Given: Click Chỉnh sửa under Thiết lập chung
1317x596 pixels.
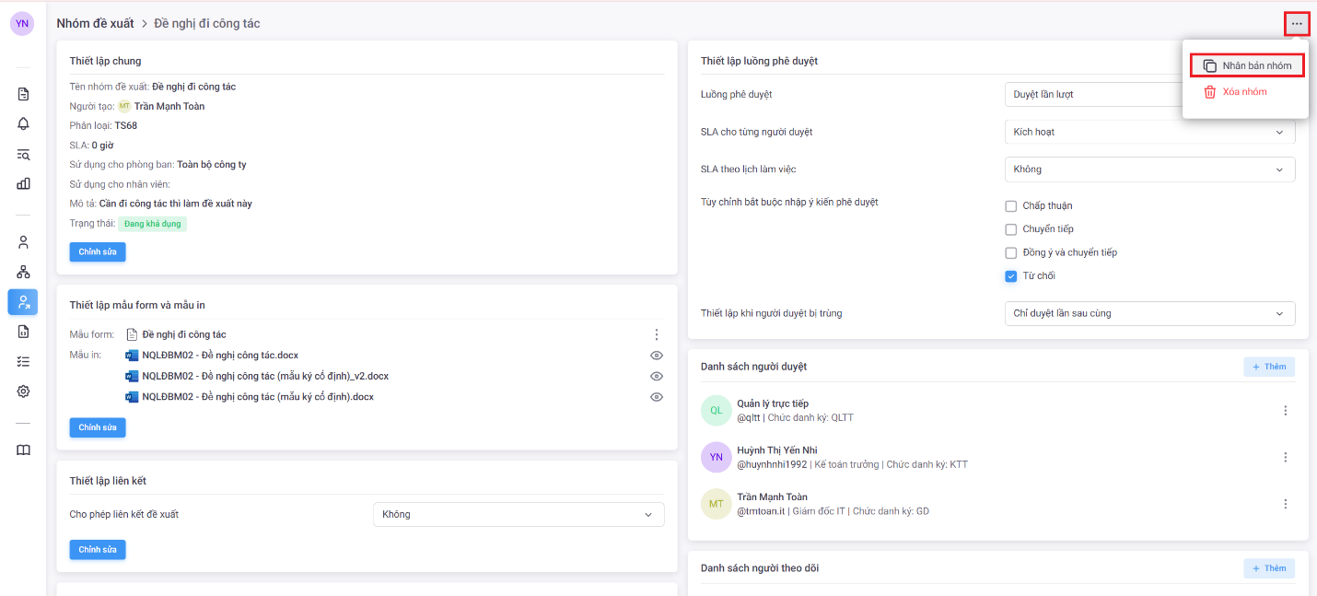Looking at the screenshot, I should (98, 251).
